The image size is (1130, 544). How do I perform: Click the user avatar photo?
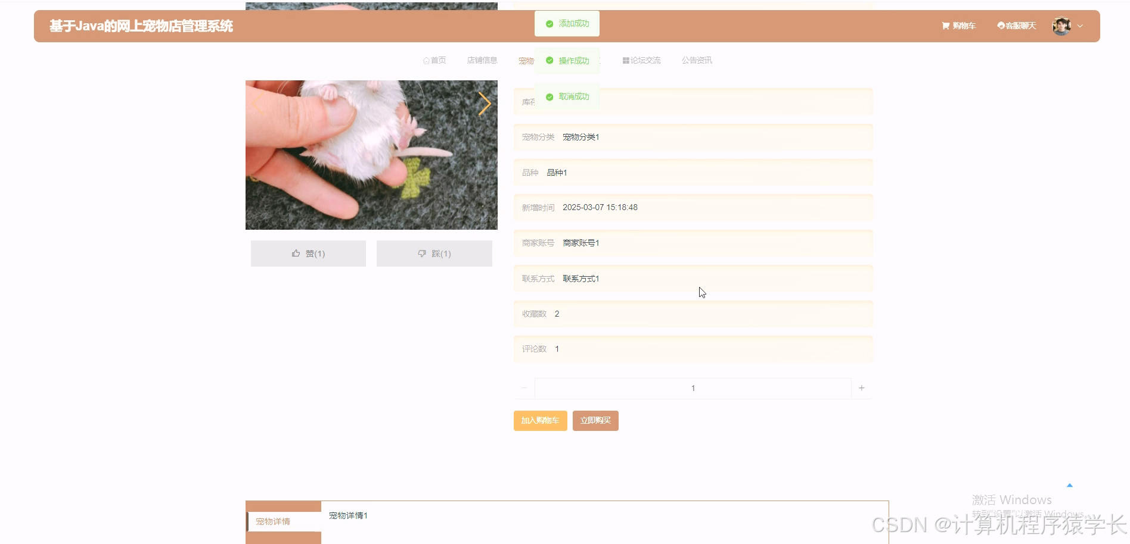click(x=1061, y=26)
